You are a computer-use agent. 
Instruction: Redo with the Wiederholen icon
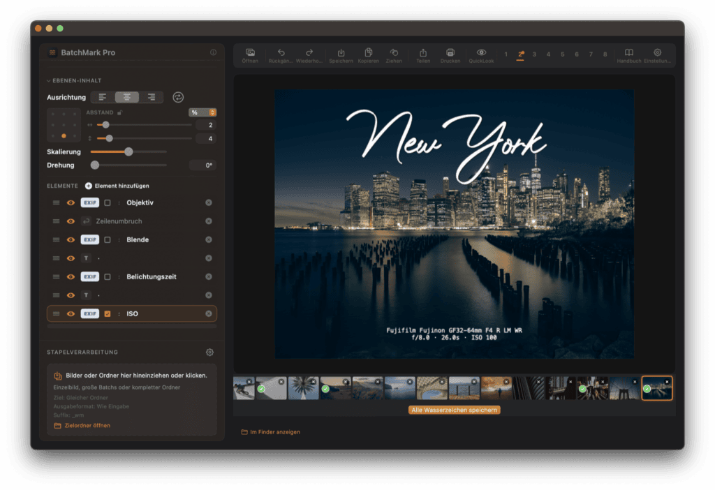tap(309, 55)
